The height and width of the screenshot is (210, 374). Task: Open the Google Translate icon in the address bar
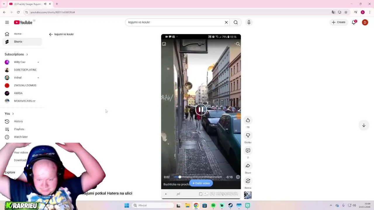[x=333, y=12]
